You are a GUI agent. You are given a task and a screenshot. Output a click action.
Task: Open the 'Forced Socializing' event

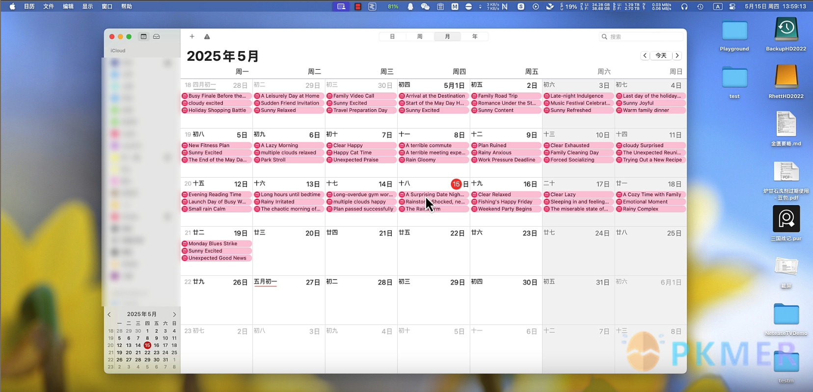click(578, 160)
